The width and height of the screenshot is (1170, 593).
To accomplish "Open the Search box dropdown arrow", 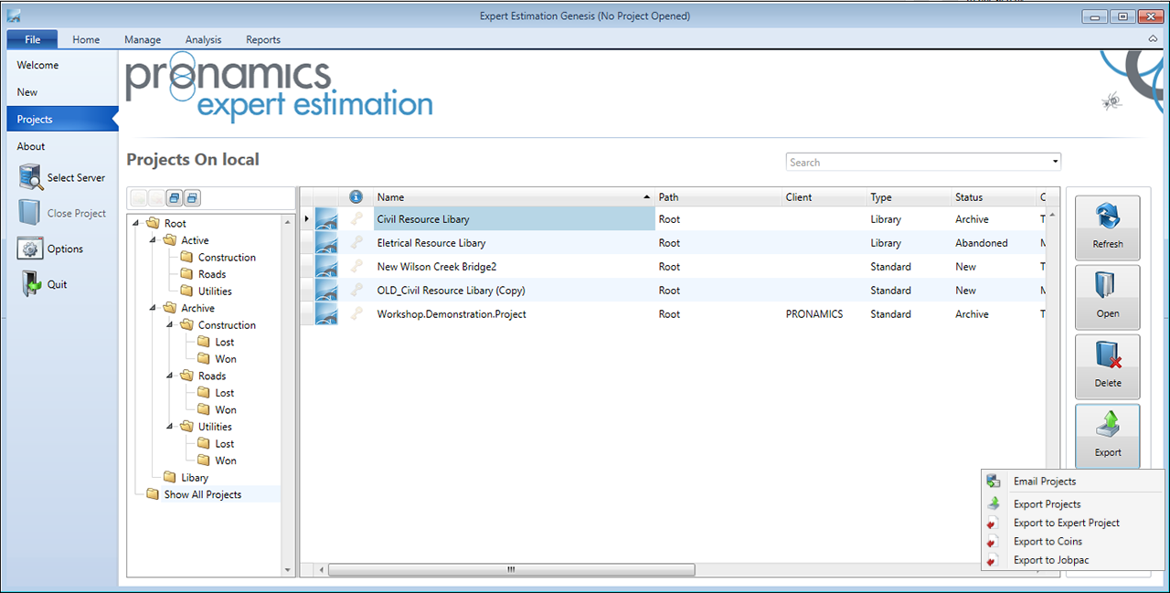I will (x=1055, y=162).
